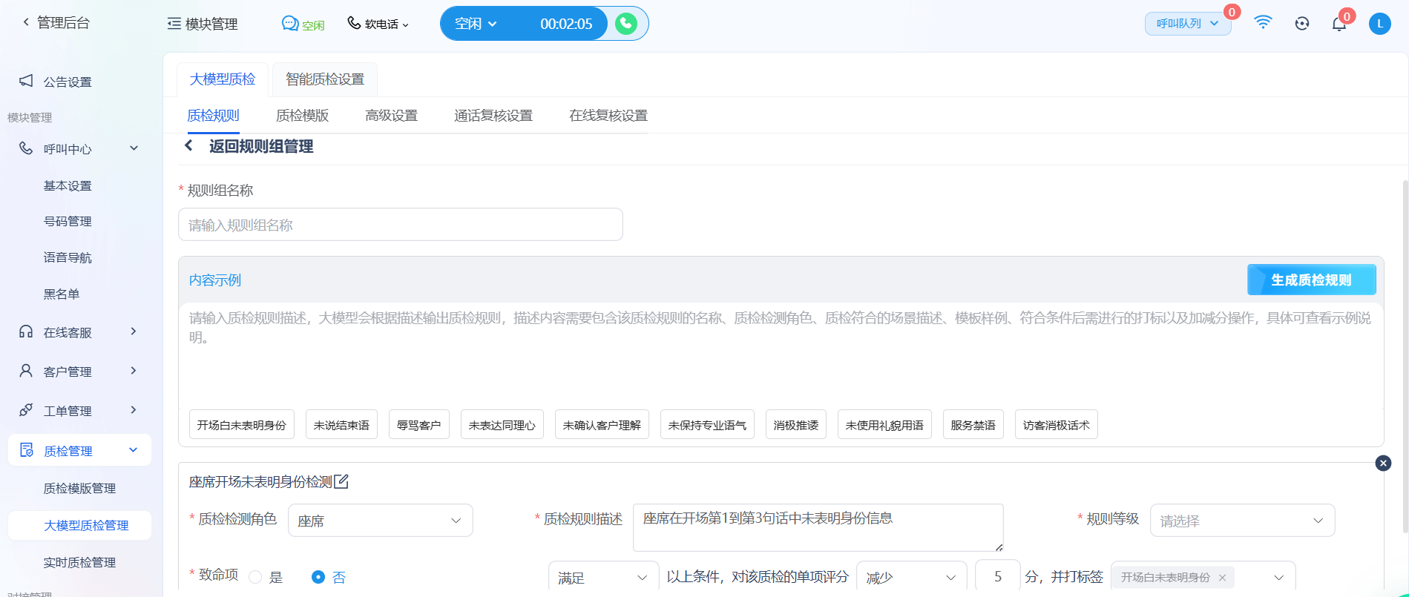The width and height of the screenshot is (1409, 597).
Task: Open 语音导航 settings
Action: [68, 257]
